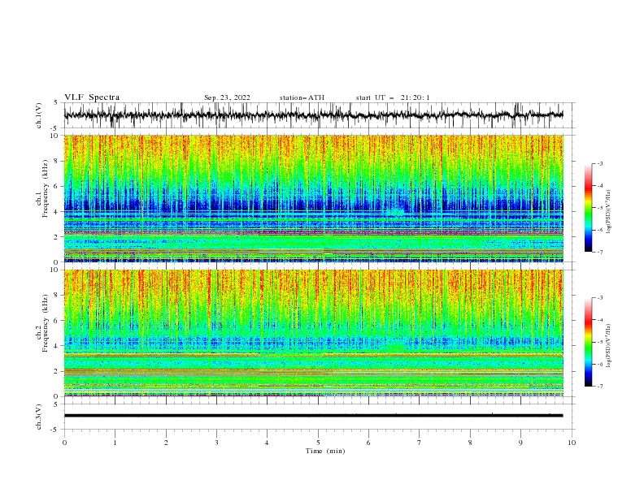Click the ch.2 colorbar 'log(PSD)(V²/Hz)' label

pos(609,346)
